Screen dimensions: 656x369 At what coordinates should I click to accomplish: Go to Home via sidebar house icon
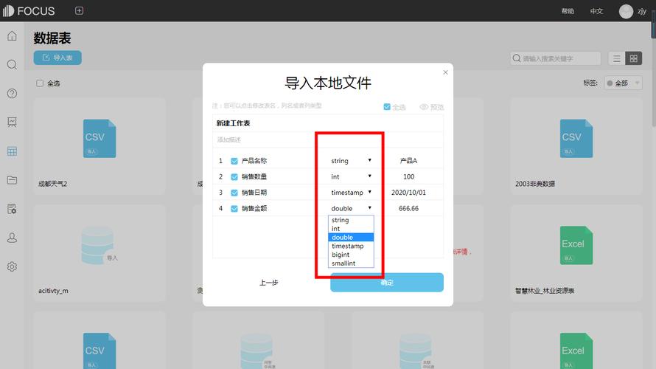pos(12,36)
